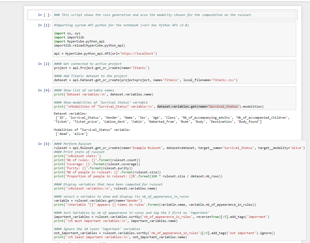Screen dimensions: 310x243
Task: Click the '#### Display variables that have been computed' comment
Action: (x=108, y=184)
